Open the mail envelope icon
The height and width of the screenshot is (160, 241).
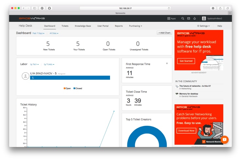pos(189,19)
